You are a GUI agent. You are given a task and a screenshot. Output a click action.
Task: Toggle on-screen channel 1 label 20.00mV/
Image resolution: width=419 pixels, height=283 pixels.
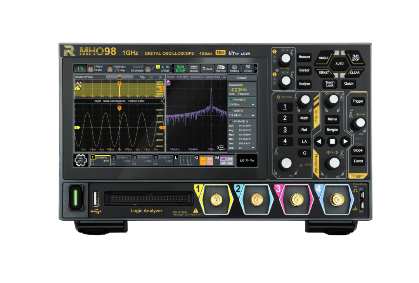(x=100, y=160)
